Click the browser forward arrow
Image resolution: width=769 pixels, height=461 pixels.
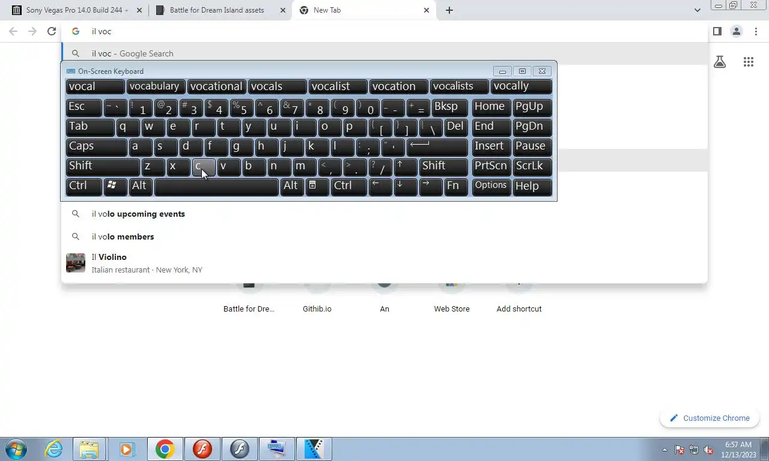point(32,31)
